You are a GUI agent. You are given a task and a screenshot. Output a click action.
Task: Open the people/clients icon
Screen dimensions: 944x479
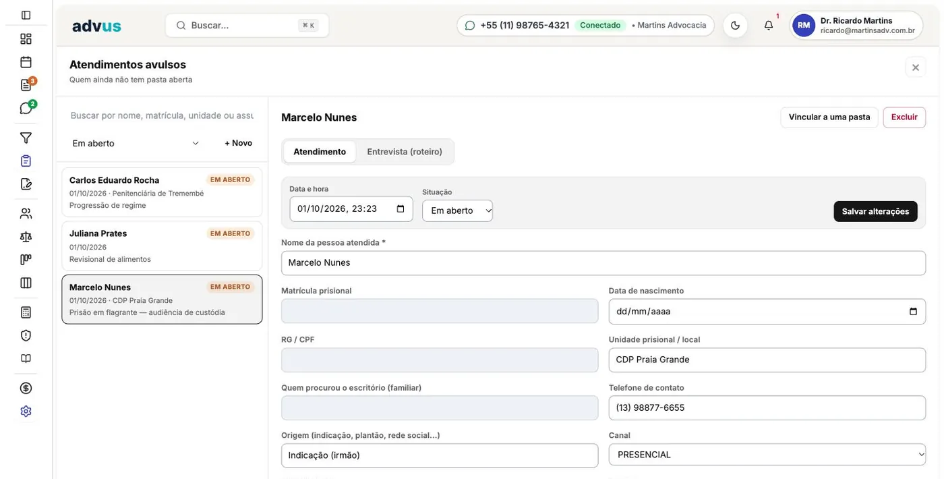tap(26, 213)
